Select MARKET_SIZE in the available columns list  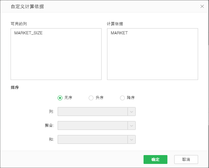[28, 33]
